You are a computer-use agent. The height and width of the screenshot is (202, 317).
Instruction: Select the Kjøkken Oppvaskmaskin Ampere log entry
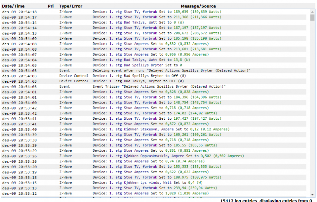[168, 156]
